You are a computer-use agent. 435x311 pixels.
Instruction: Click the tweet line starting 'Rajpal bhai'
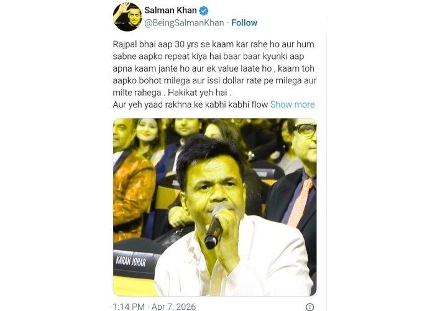click(214, 44)
